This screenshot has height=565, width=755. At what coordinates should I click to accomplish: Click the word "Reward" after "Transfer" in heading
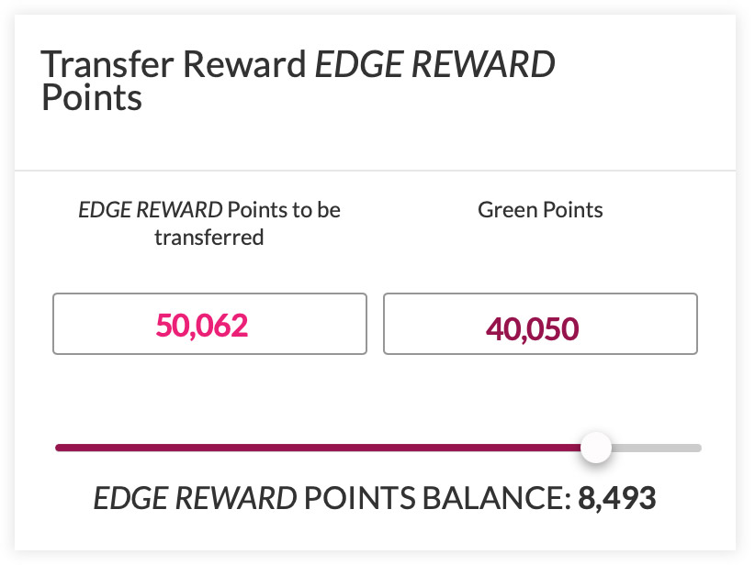click(244, 64)
